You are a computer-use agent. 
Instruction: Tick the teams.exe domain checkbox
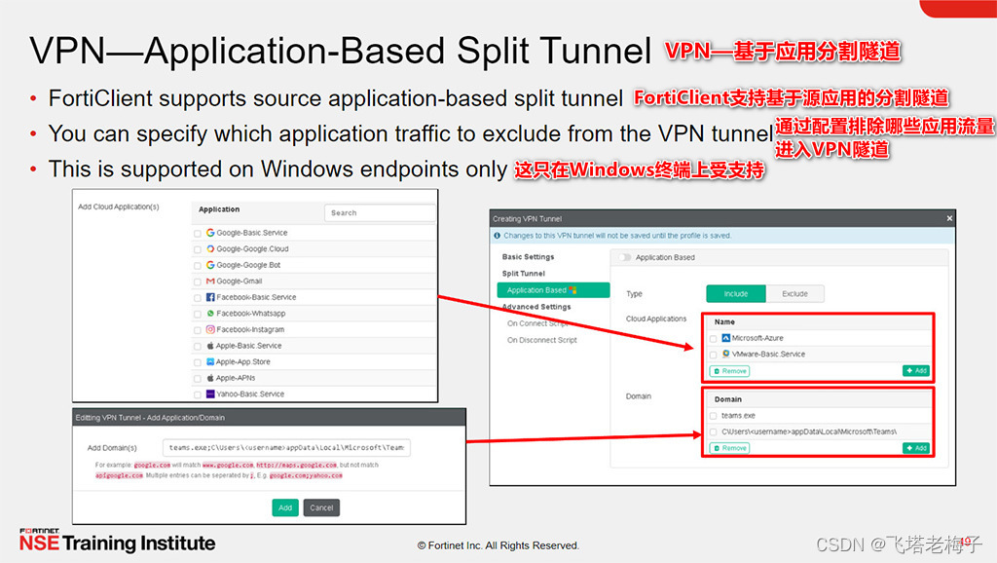(x=714, y=416)
